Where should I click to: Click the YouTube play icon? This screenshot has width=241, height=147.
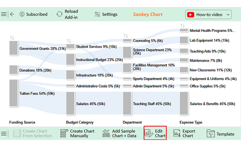coord(191,14)
